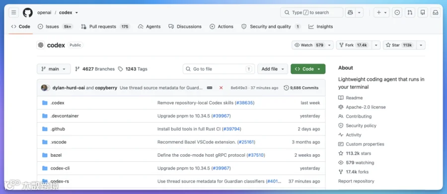The image size is (447, 194).
Task: Open the Agents tab
Action: pos(149,26)
